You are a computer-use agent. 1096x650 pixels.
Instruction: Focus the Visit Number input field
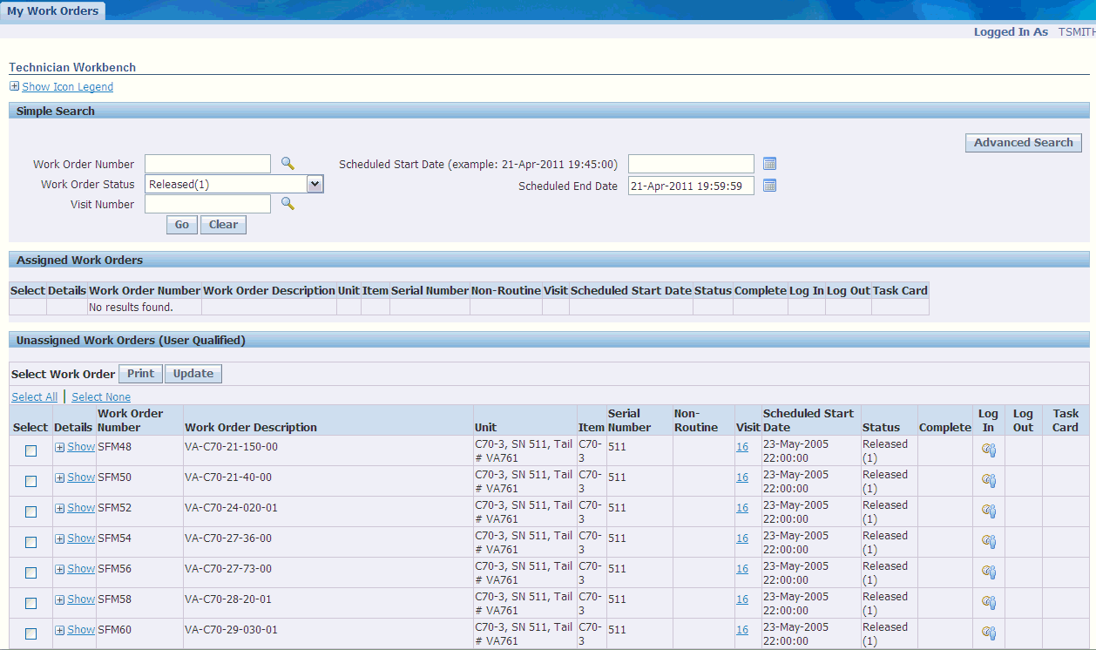tap(208, 204)
